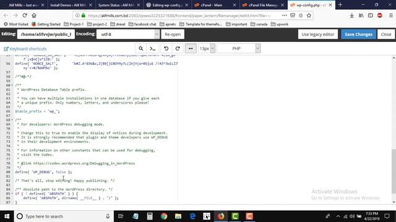The height and width of the screenshot is (222, 396).
Task: Click Use legacy editor button
Action: pyautogui.click(x=317, y=35)
